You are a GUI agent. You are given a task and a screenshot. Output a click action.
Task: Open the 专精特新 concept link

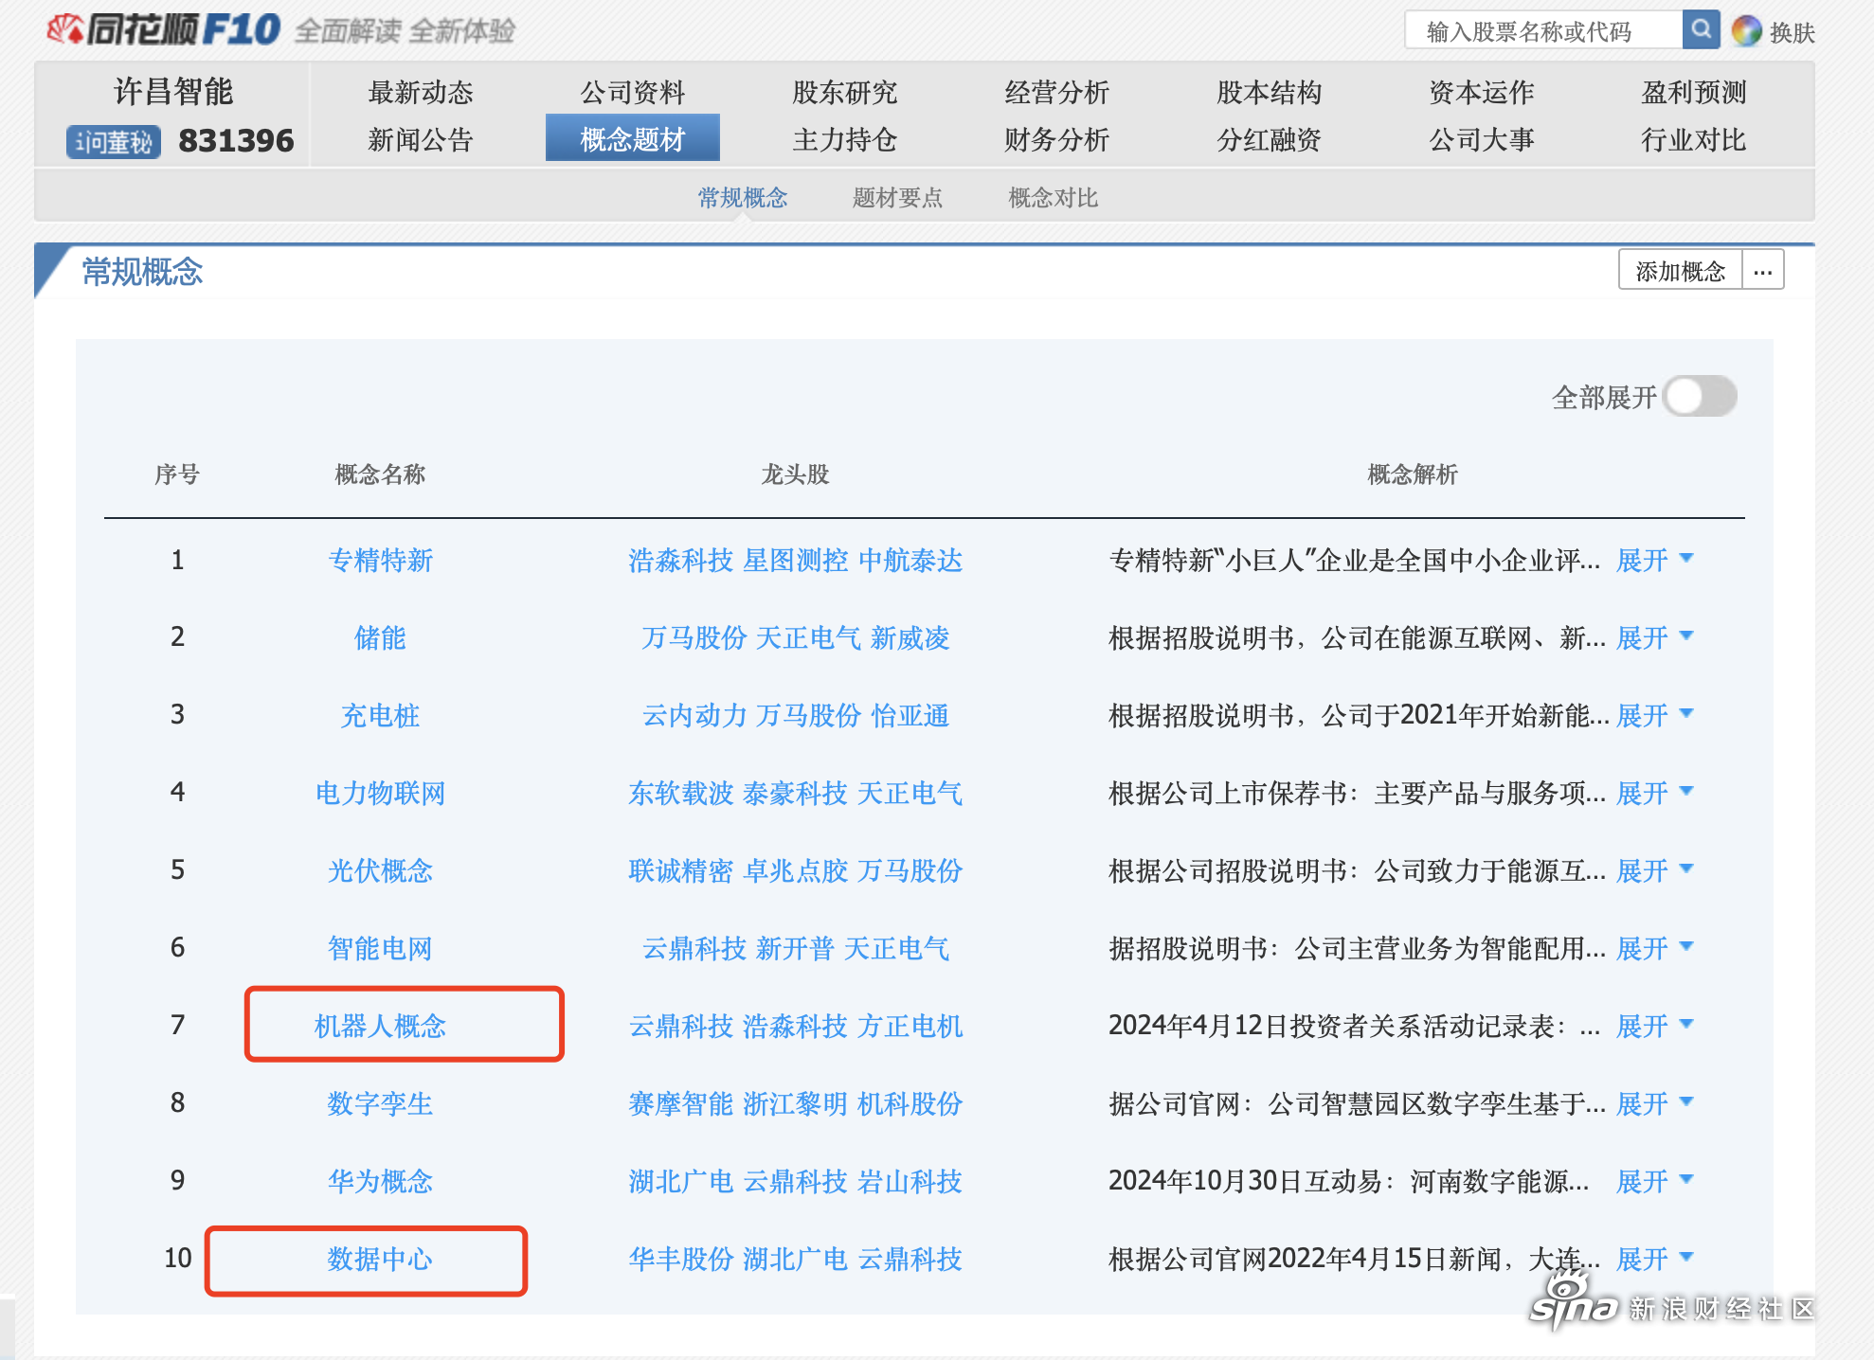[x=381, y=561]
